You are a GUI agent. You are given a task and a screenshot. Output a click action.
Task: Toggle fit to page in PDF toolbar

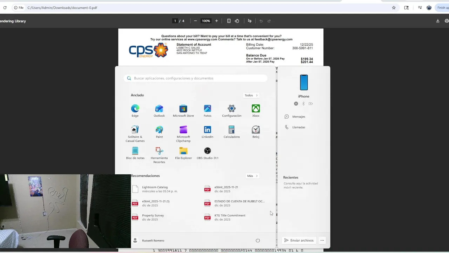[x=229, y=21]
